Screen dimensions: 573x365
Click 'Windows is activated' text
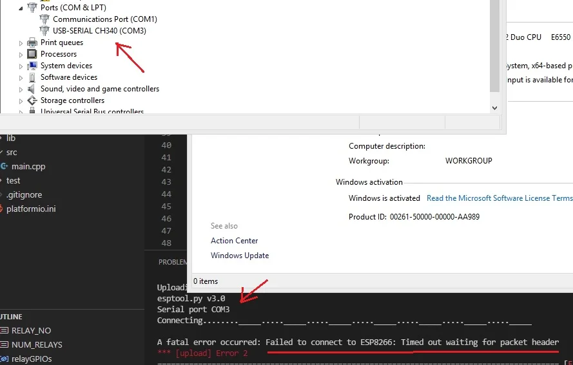click(384, 198)
